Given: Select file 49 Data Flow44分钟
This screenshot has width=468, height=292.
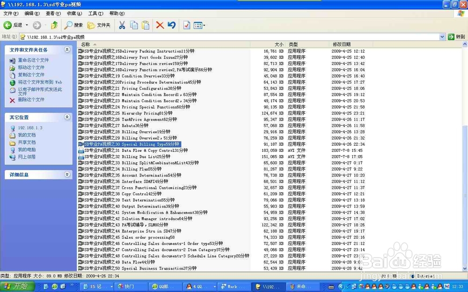Looking at the screenshot, I should 117,262.
